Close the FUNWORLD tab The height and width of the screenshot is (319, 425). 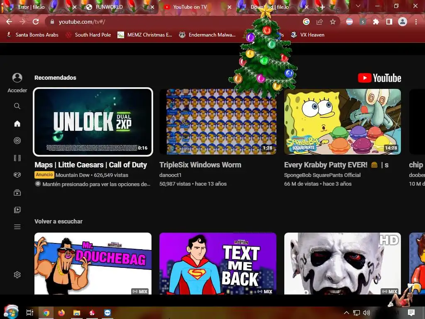click(152, 7)
